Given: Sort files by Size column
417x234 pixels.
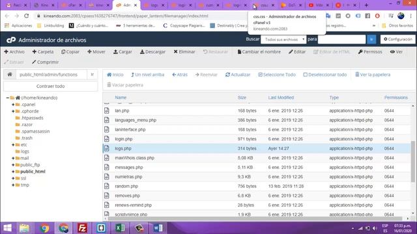Looking at the screenshot, I should pos(242,97).
